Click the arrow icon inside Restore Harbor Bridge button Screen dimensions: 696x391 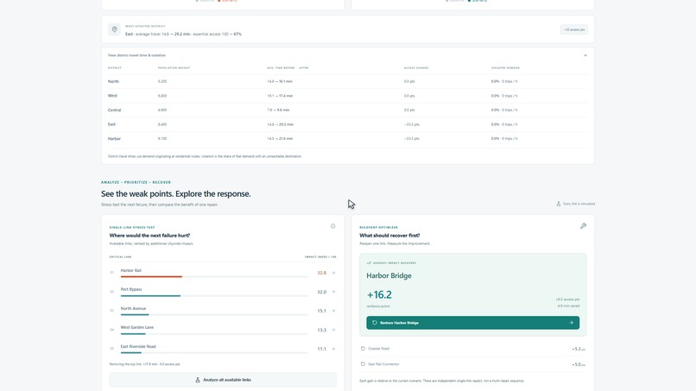click(x=572, y=323)
